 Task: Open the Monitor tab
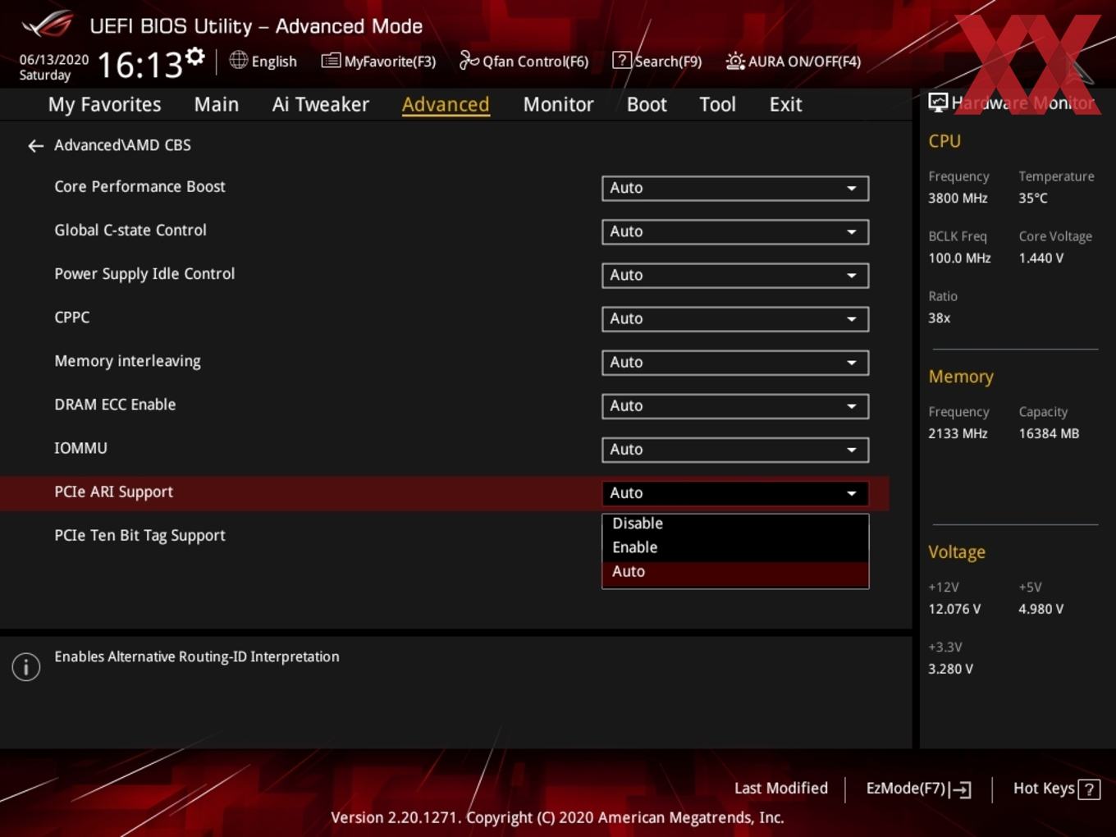pyautogui.click(x=558, y=104)
